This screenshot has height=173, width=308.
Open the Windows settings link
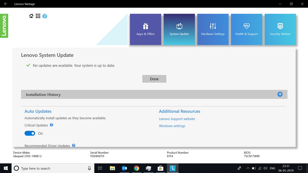(172, 126)
